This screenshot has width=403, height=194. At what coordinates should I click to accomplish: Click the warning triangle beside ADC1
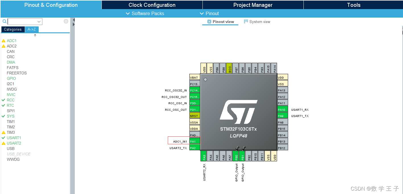pos(3,40)
